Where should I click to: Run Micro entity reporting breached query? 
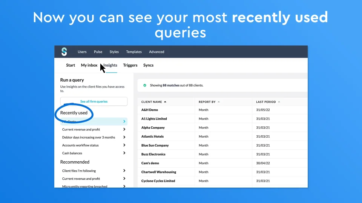coord(94,186)
